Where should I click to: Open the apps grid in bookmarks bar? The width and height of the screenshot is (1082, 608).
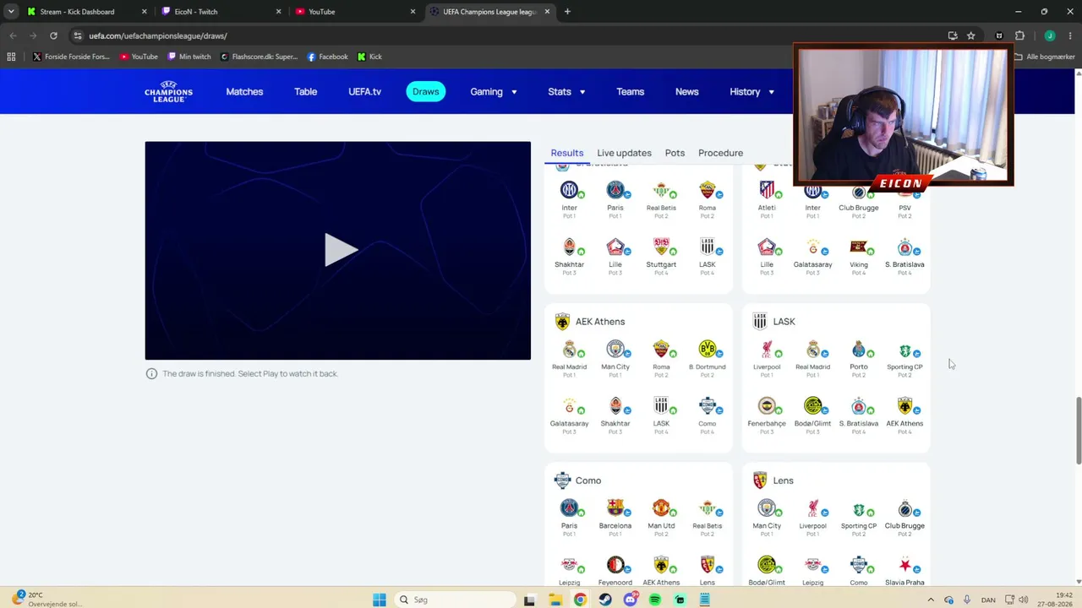tap(11, 57)
